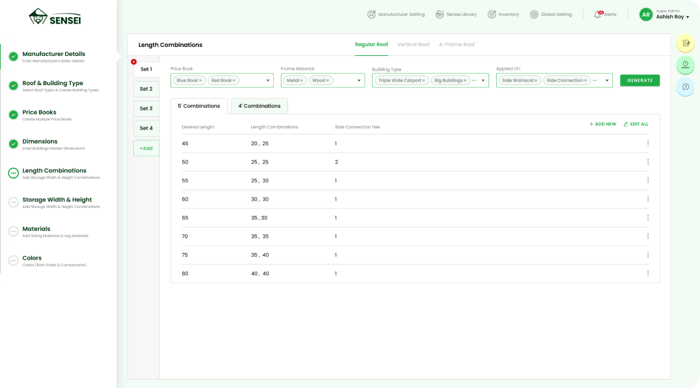Image resolution: width=700 pixels, height=388 pixels.
Task: Open Global Setting
Action: click(551, 15)
